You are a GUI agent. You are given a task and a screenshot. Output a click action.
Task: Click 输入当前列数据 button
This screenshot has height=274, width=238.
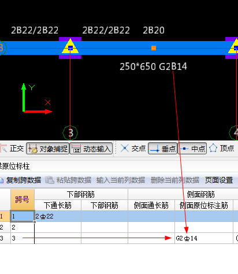[121, 180]
